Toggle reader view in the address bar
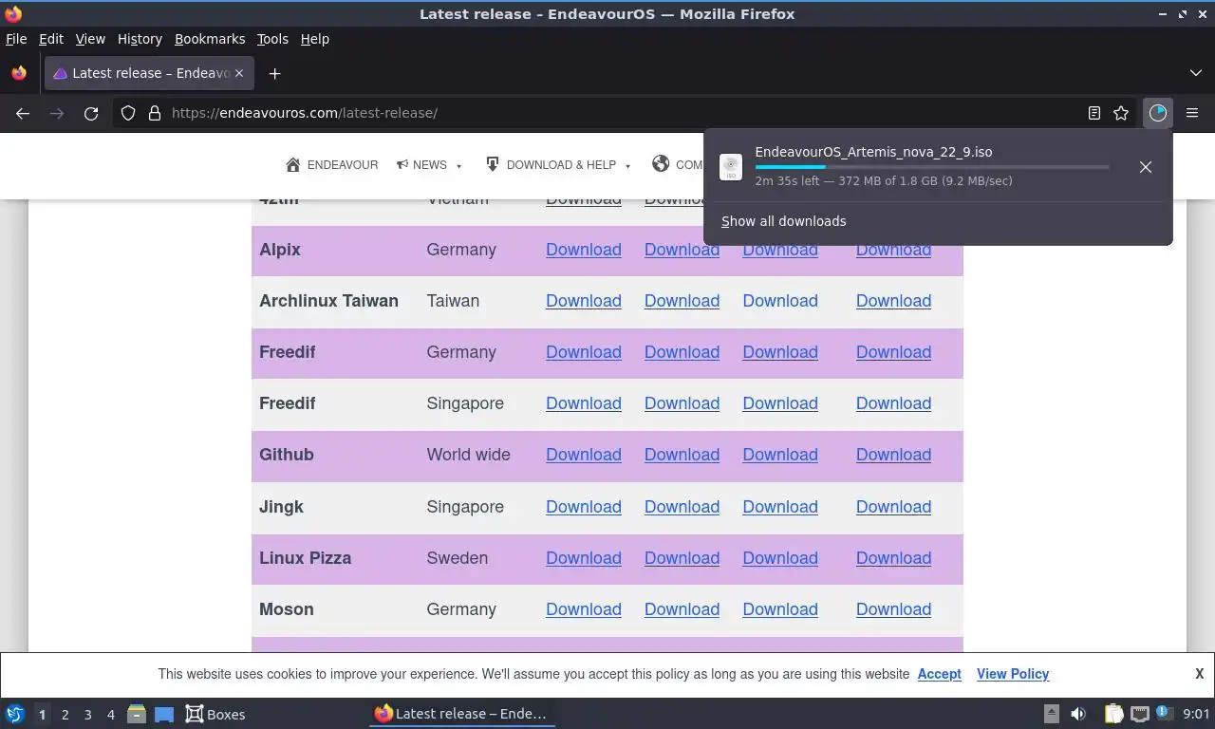This screenshot has height=729, width=1215. [x=1093, y=113]
